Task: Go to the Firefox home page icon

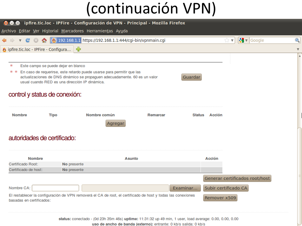Action: pyautogui.click(x=44, y=40)
